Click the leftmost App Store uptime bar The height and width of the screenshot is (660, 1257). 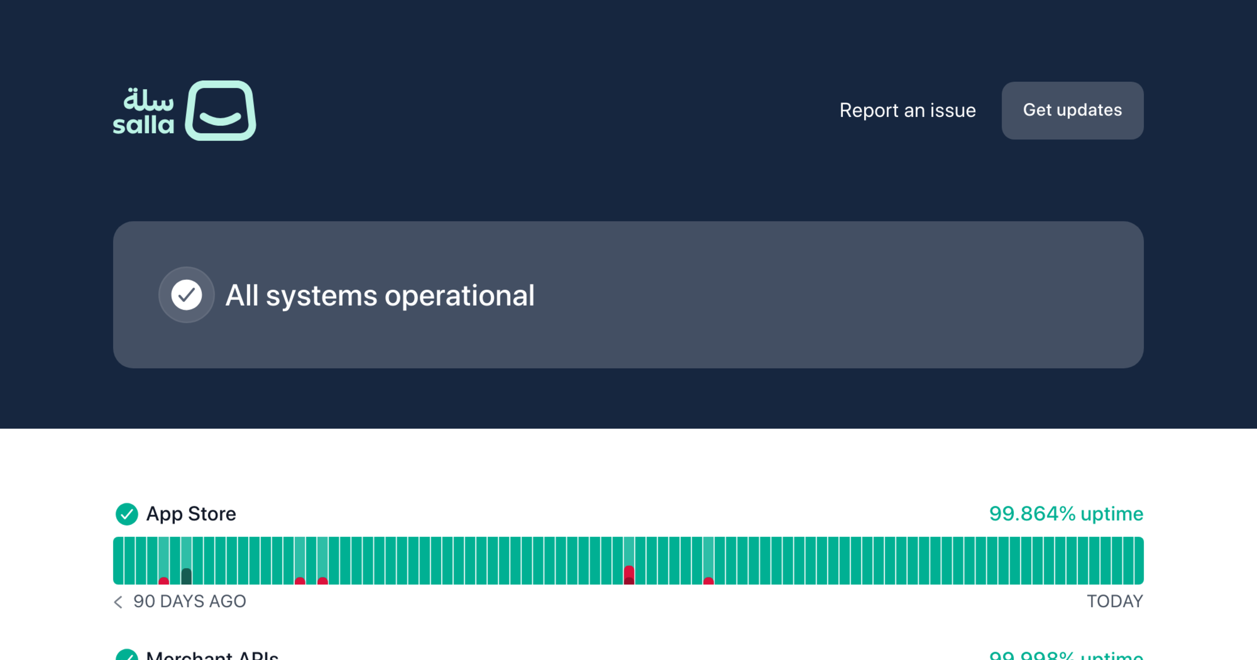coord(118,560)
